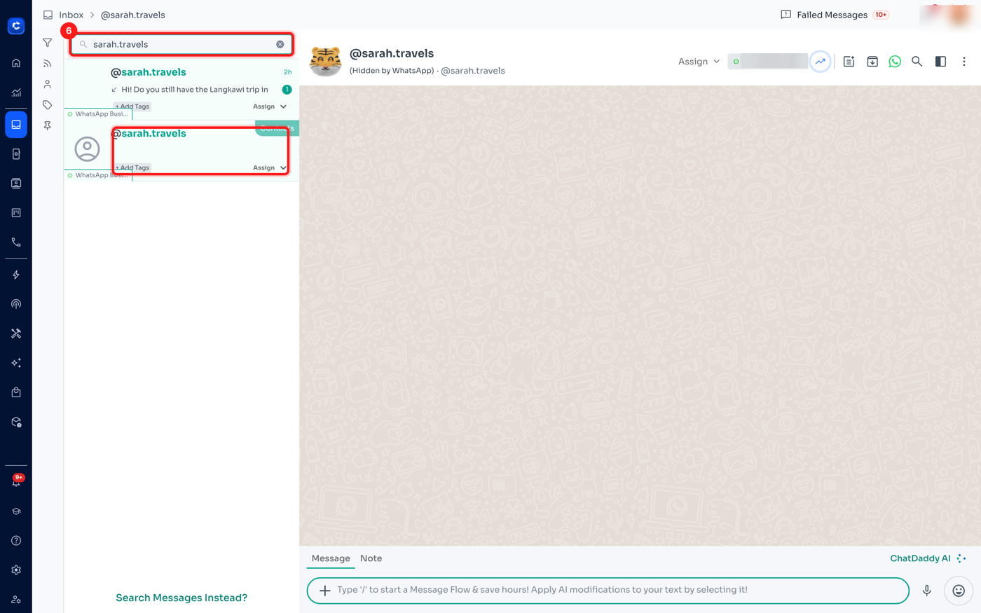
Task: Click @sarah.travels breadcrumb text at top
Action: tap(133, 15)
